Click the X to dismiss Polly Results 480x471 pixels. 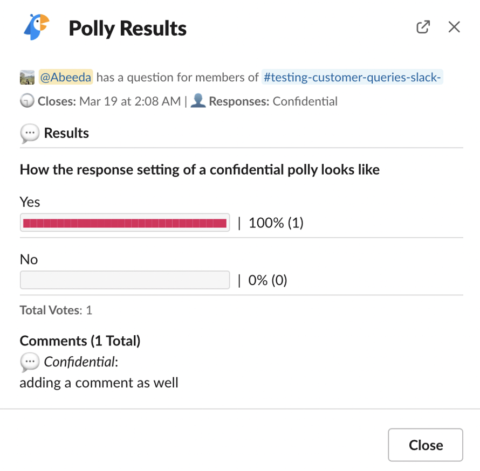point(454,27)
